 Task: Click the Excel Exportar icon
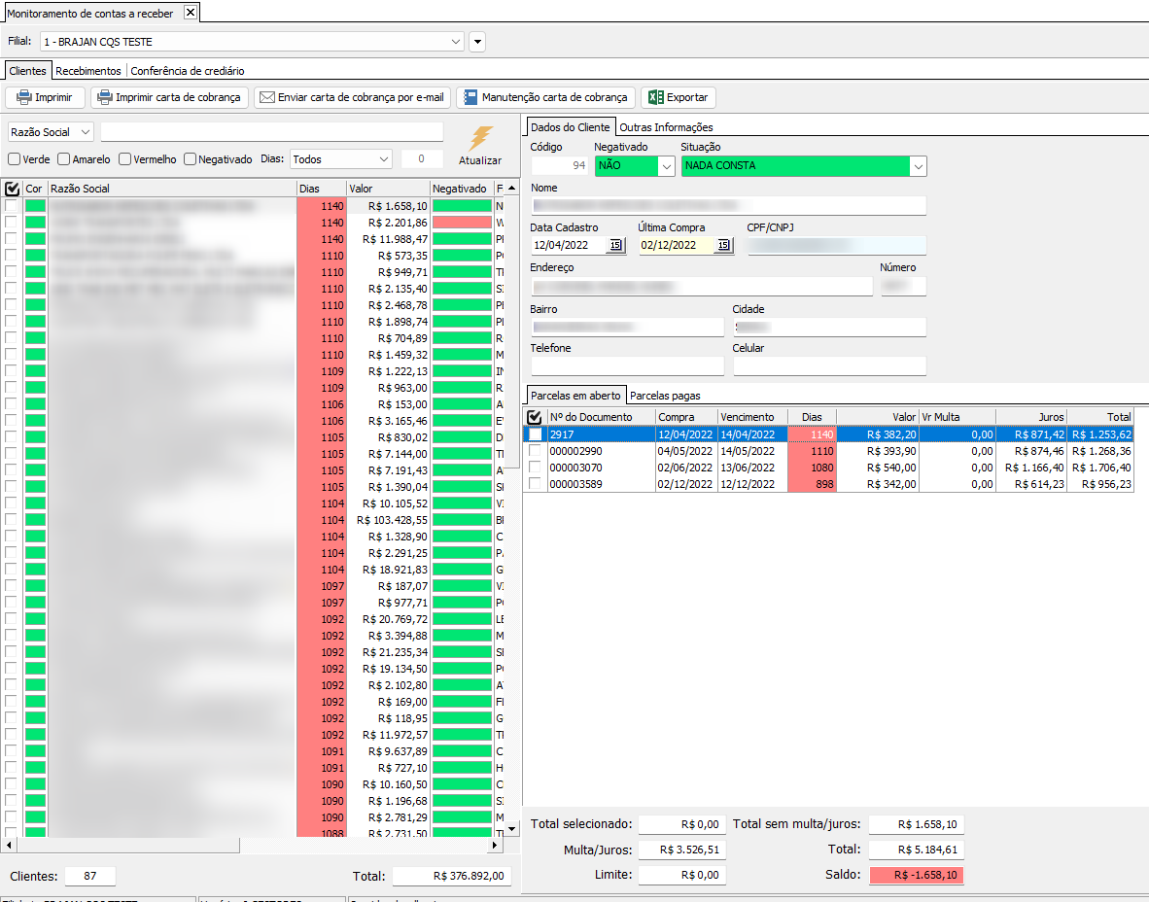656,97
